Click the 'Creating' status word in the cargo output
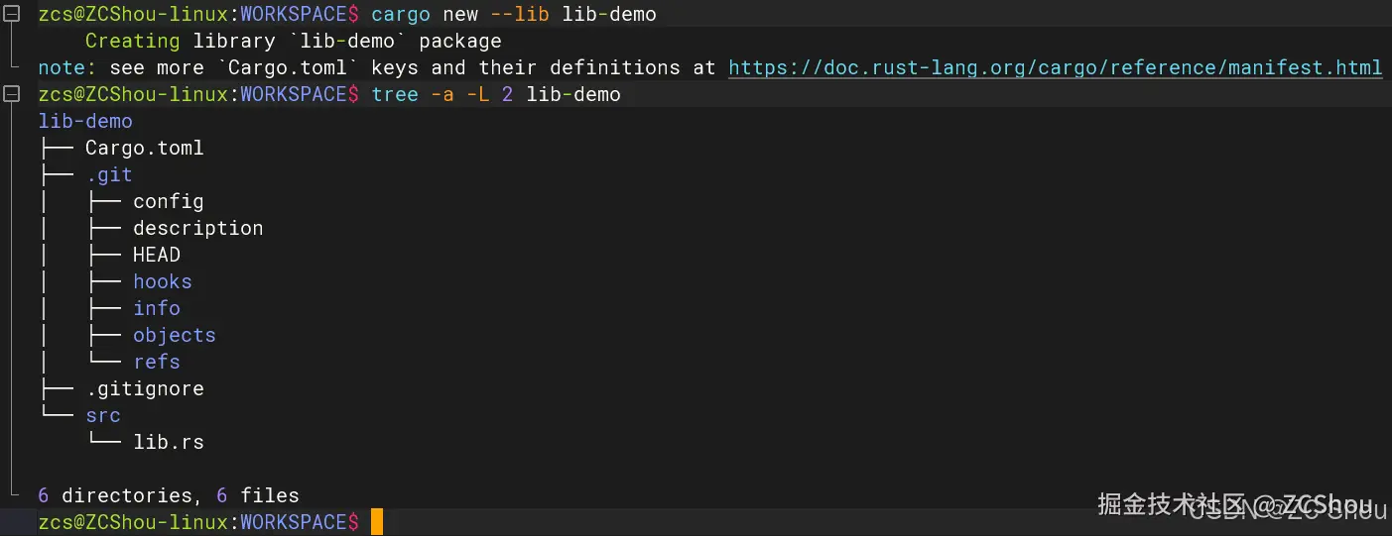Image resolution: width=1392 pixels, height=536 pixels. tap(133, 41)
